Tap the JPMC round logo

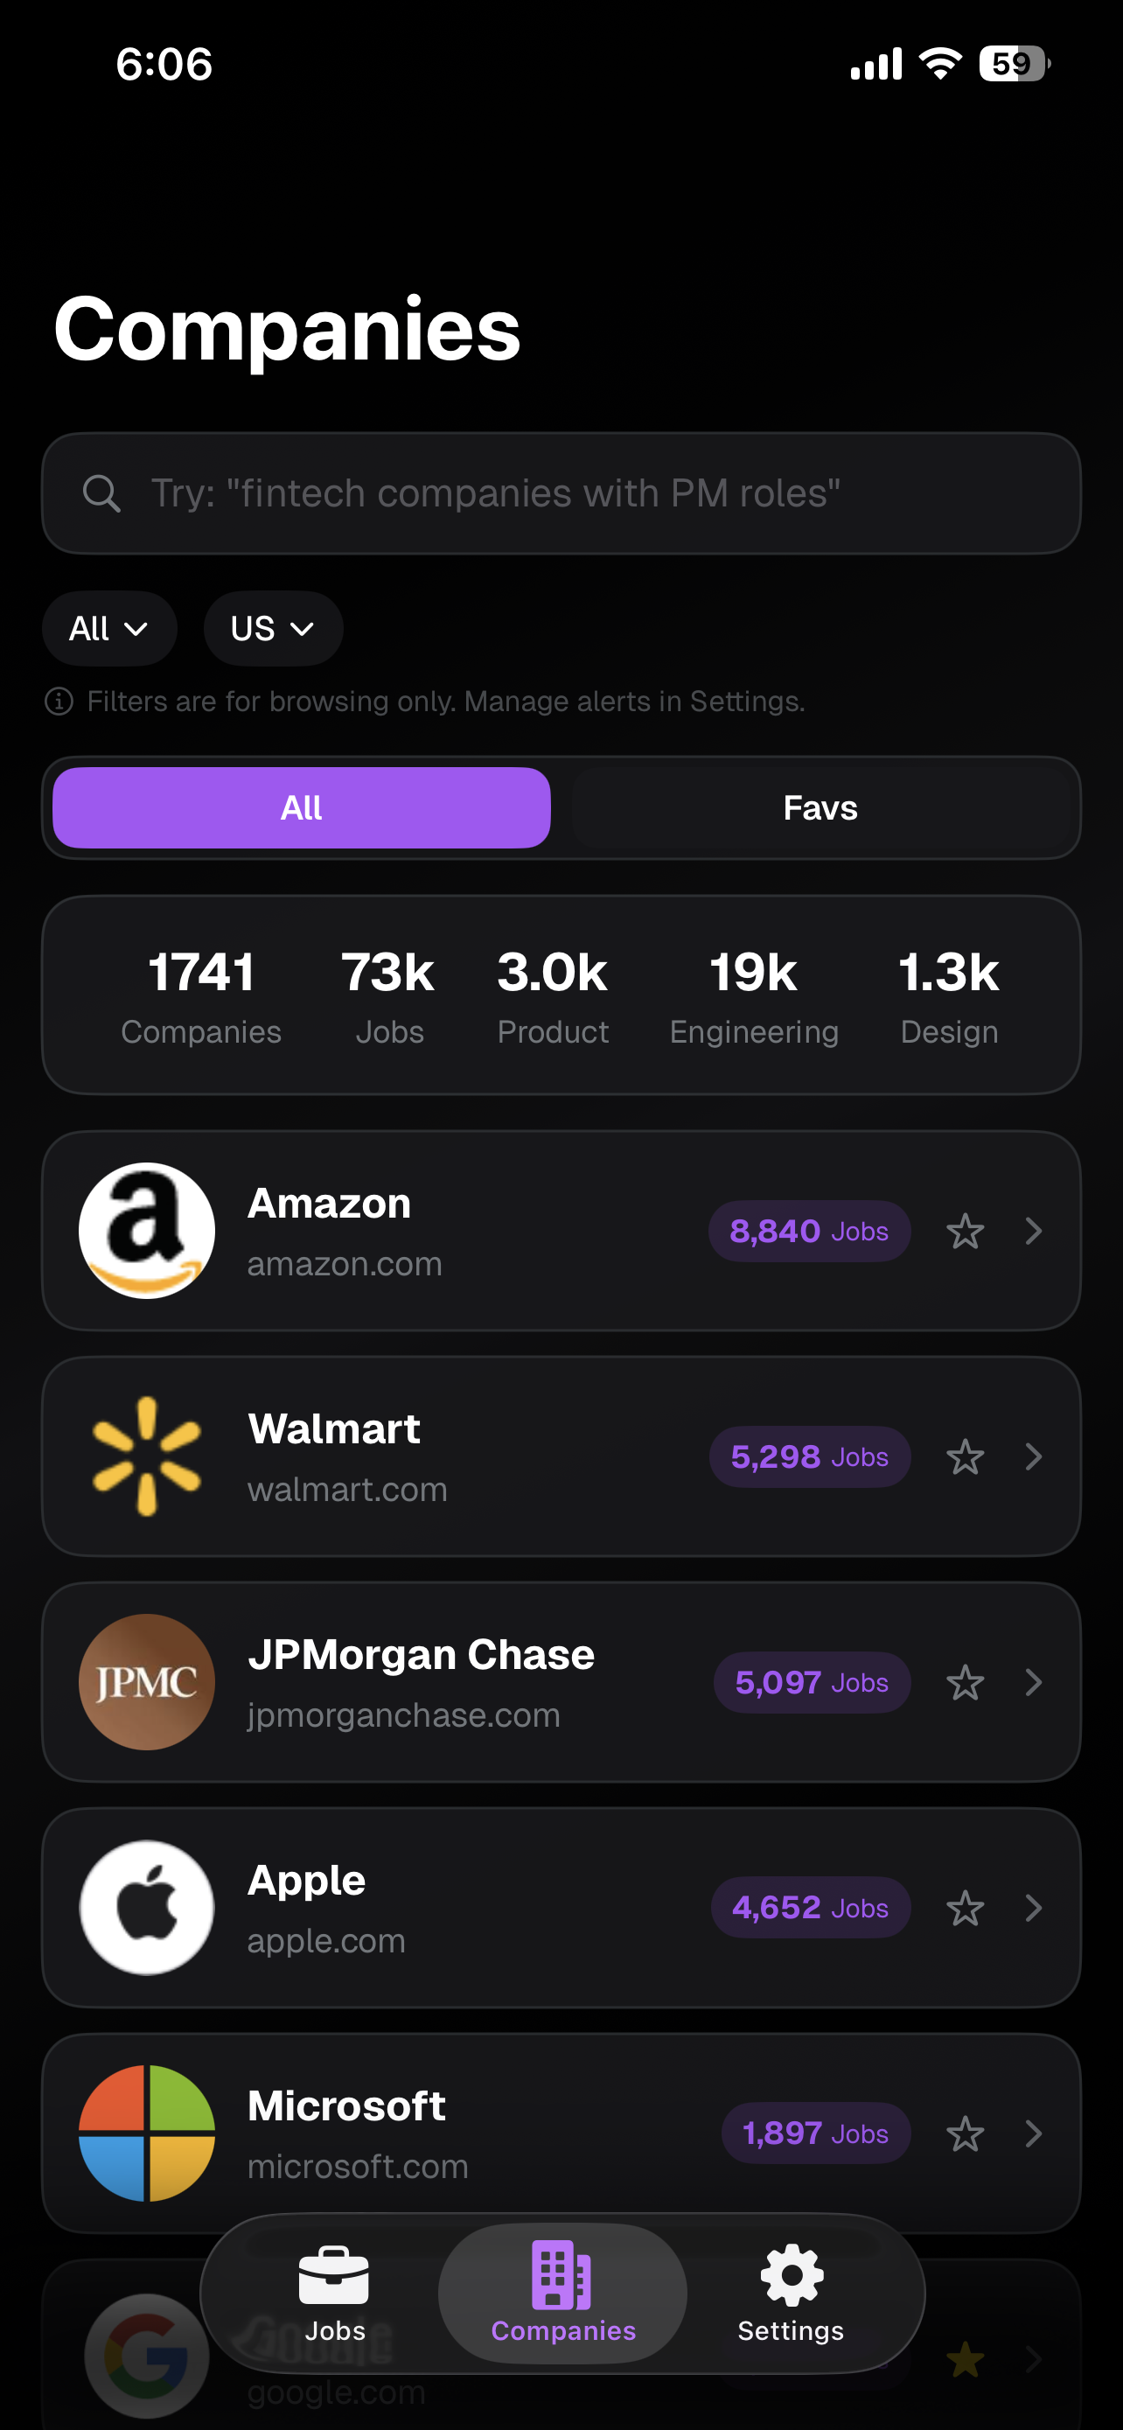tap(146, 1682)
